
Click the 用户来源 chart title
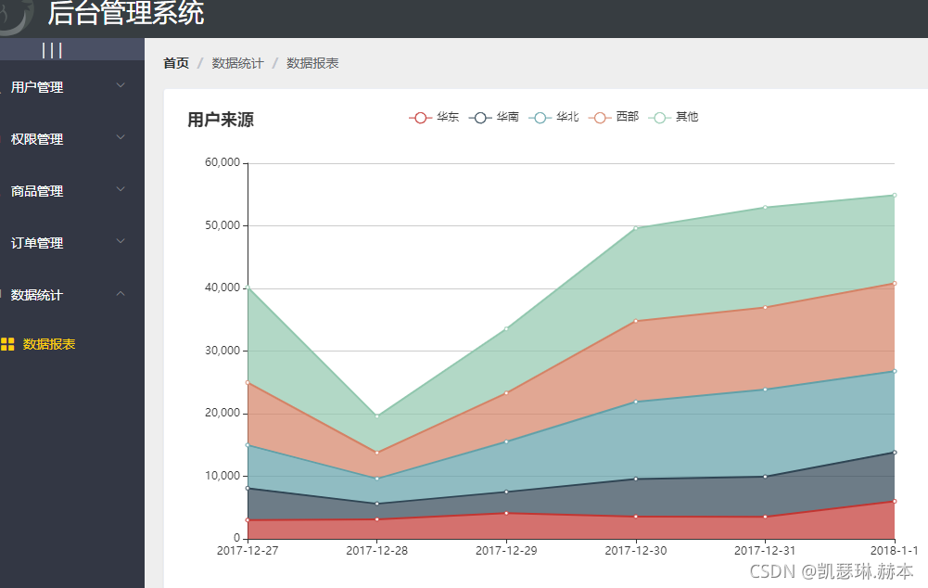click(221, 120)
